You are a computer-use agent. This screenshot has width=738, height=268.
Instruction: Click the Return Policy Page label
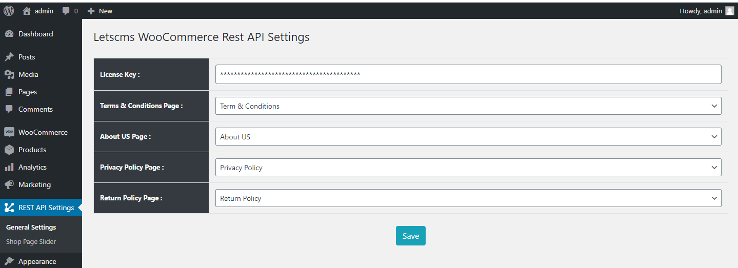click(x=131, y=198)
